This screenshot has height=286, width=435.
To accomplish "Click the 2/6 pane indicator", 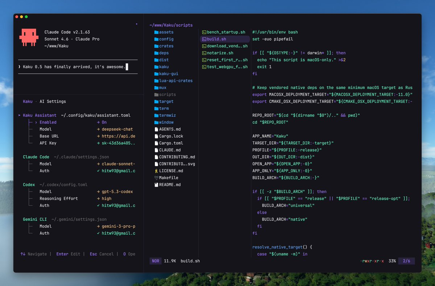I will (x=406, y=261).
